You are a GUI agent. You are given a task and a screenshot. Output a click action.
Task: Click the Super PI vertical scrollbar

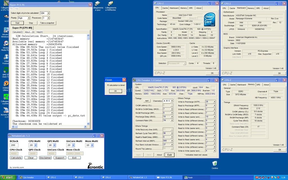coord(88,80)
